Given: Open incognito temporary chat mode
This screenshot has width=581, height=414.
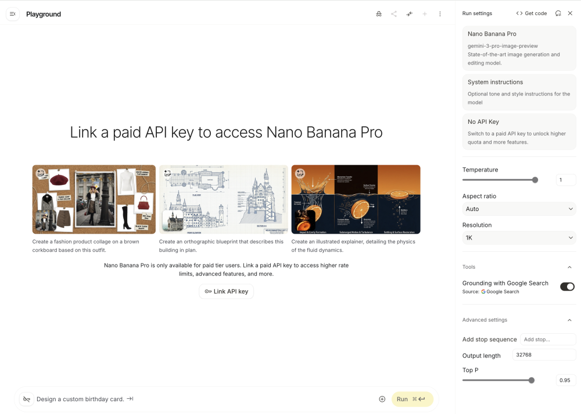Looking at the screenshot, I should tap(379, 14).
